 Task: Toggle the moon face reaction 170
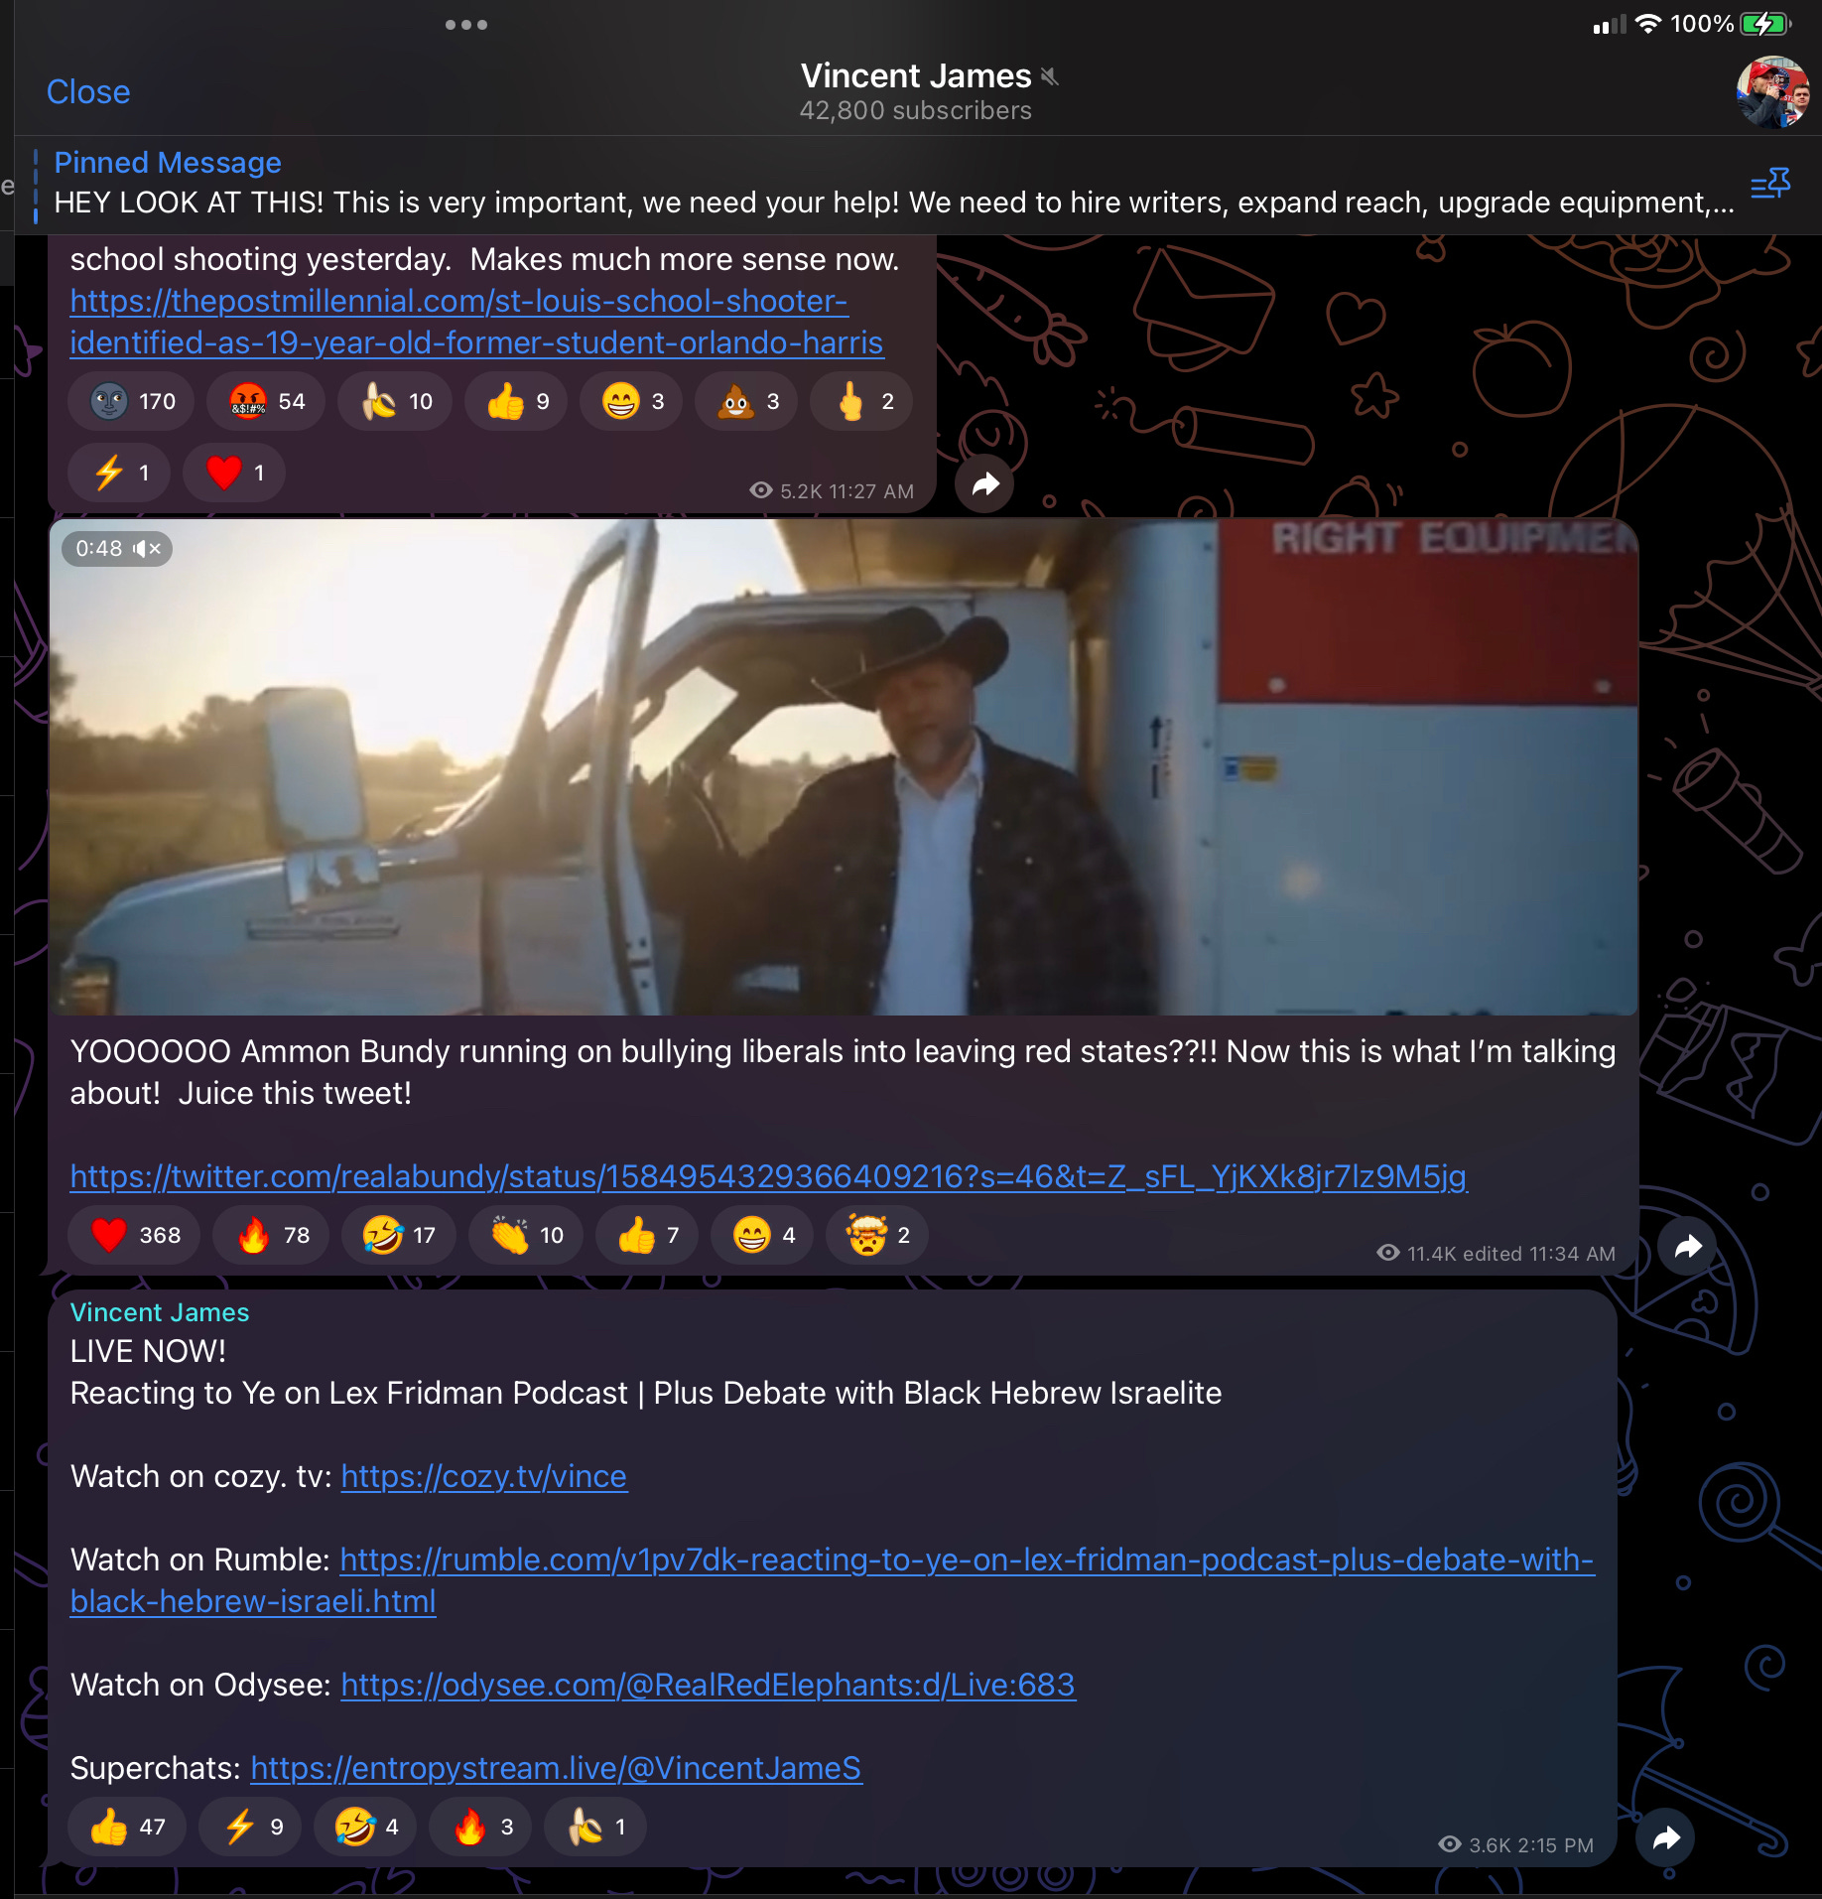click(131, 401)
